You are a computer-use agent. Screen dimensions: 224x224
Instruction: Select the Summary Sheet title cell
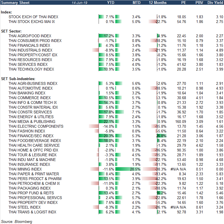15,3
